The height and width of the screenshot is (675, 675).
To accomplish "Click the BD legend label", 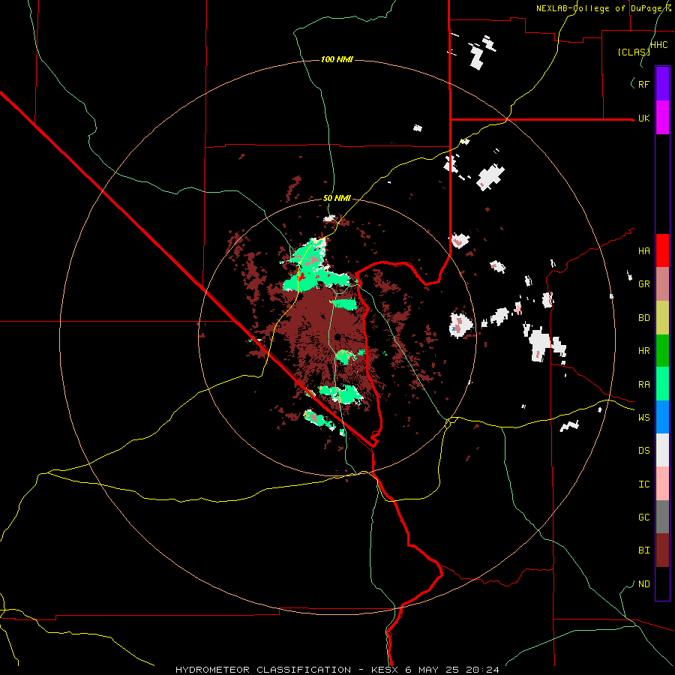I will [644, 318].
